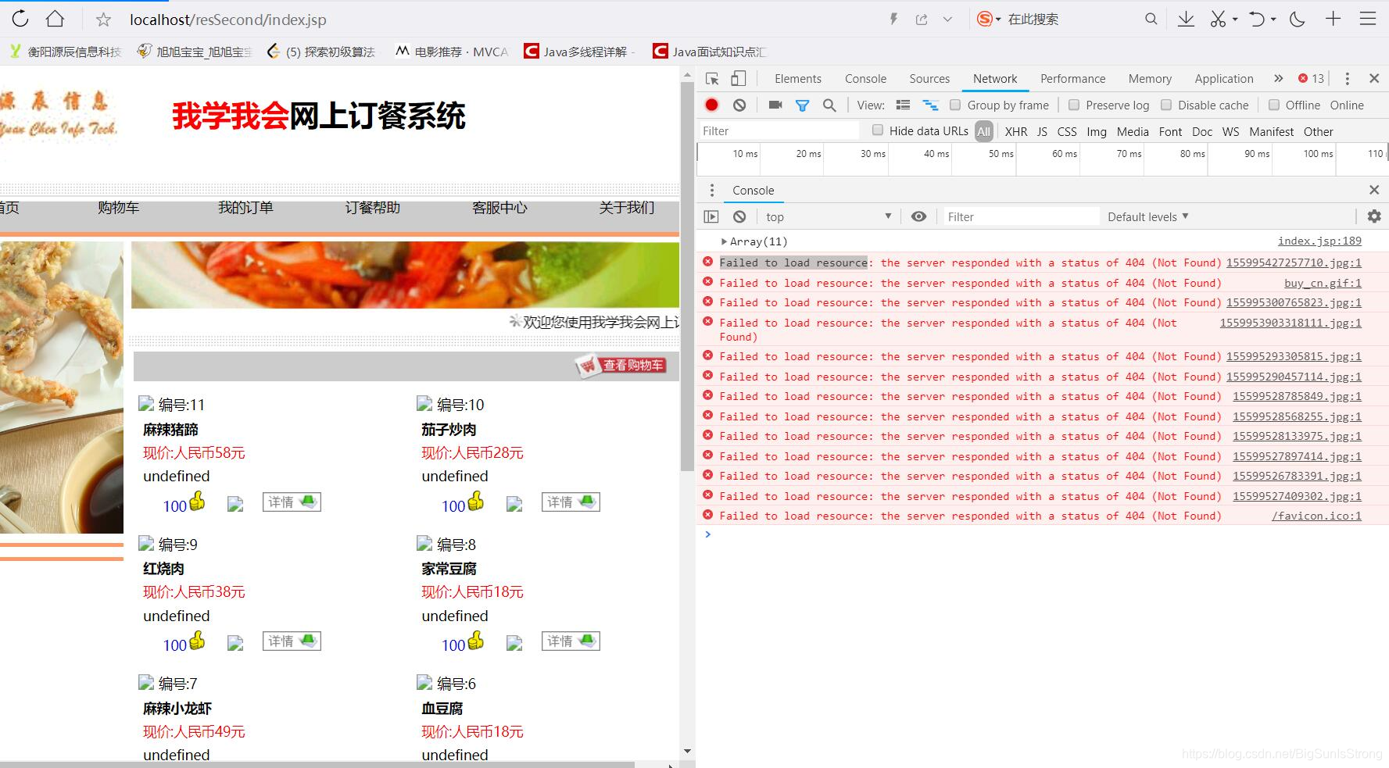Screen dimensions: 1389x768
Task: Select the CSS network filter
Action: 1067,131
